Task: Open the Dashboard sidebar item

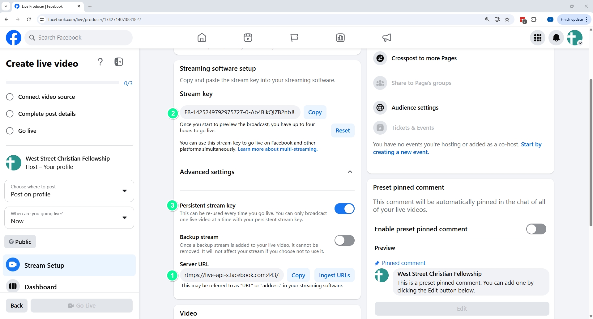Action: coord(69,286)
